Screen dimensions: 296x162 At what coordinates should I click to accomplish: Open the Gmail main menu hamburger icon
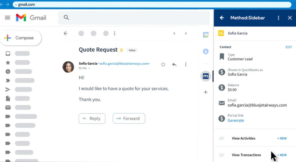point(8,18)
